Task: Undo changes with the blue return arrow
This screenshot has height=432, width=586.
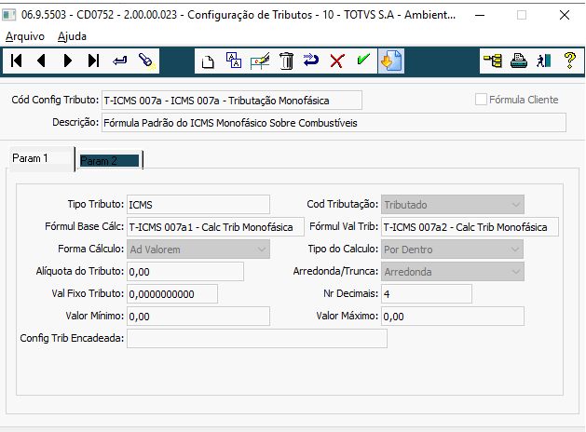Action: [x=311, y=61]
